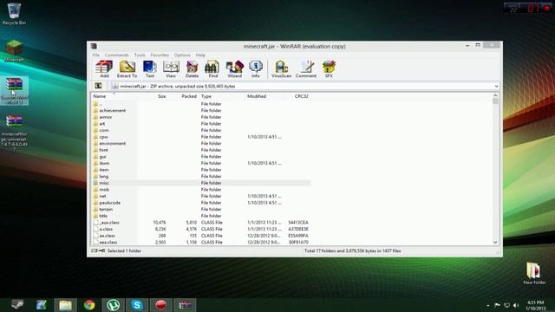
Task: Click the file list scrollbar up arrow
Action: tap(495, 95)
